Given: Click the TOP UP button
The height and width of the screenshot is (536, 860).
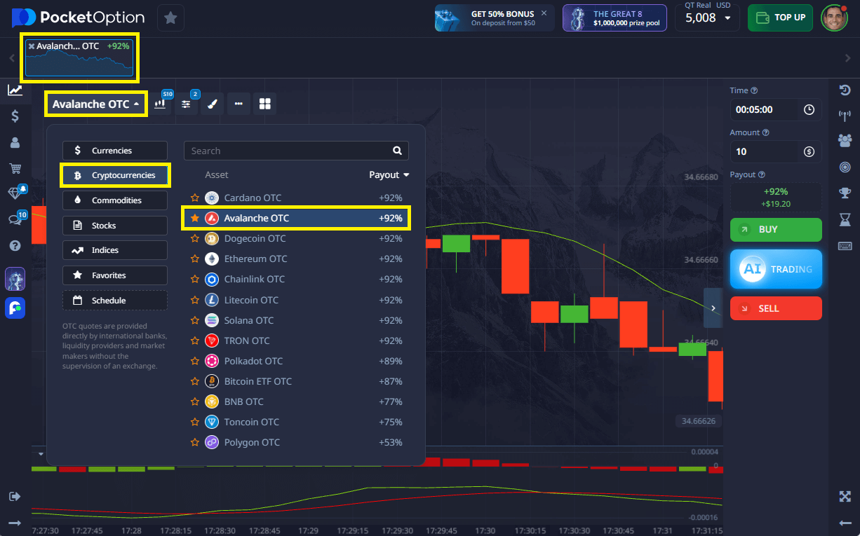Looking at the screenshot, I should point(779,18).
